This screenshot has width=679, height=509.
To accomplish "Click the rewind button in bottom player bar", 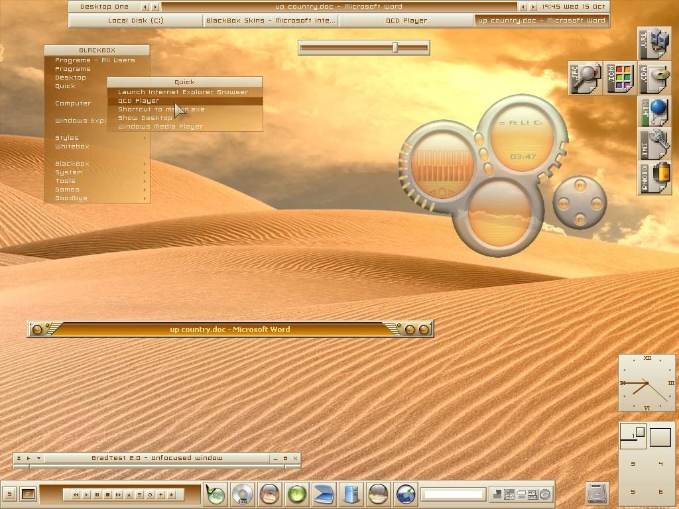I will (76, 494).
